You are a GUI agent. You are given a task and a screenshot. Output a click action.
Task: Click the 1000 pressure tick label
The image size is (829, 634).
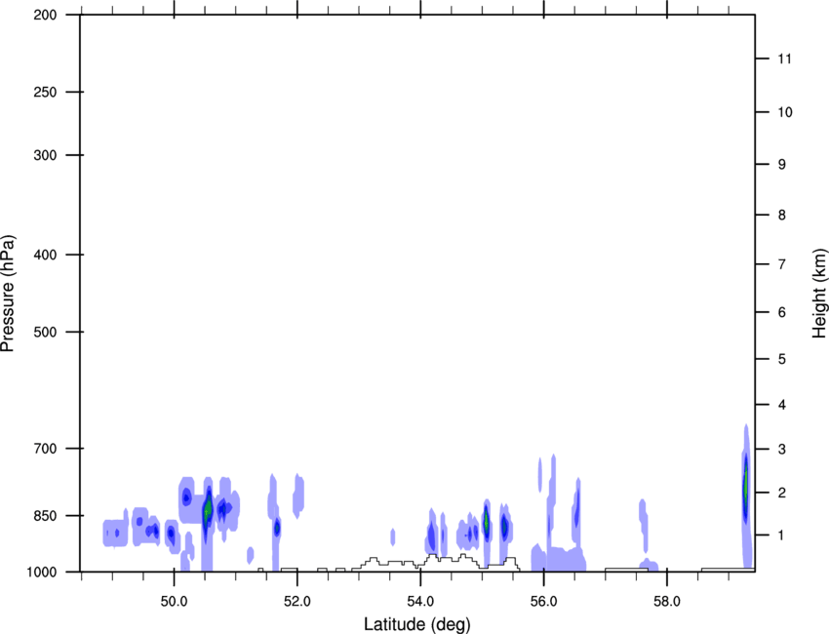coord(42,572)
